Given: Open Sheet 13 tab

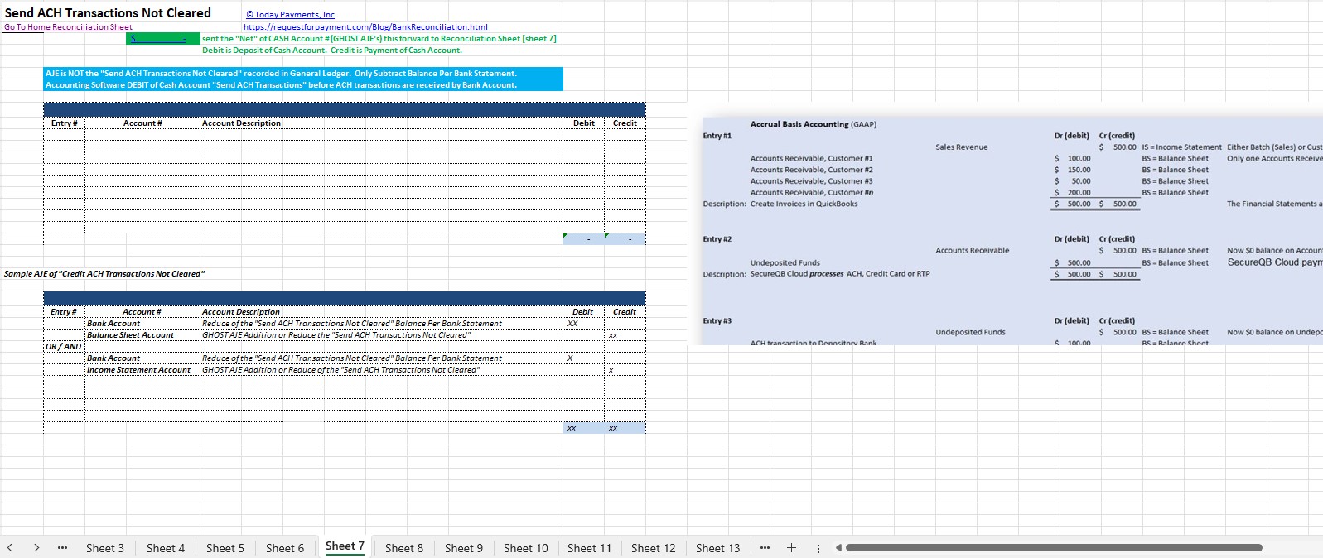Looking at the screenshot, I should click(x=717, y=548).
